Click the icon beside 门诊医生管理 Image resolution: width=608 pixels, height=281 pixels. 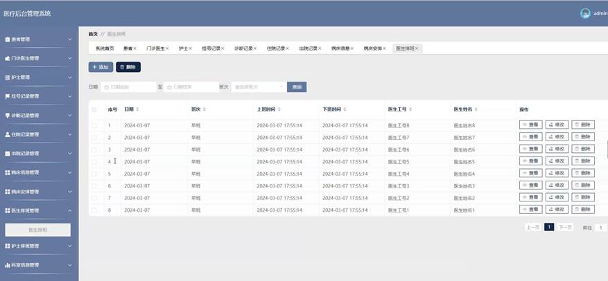7,58
